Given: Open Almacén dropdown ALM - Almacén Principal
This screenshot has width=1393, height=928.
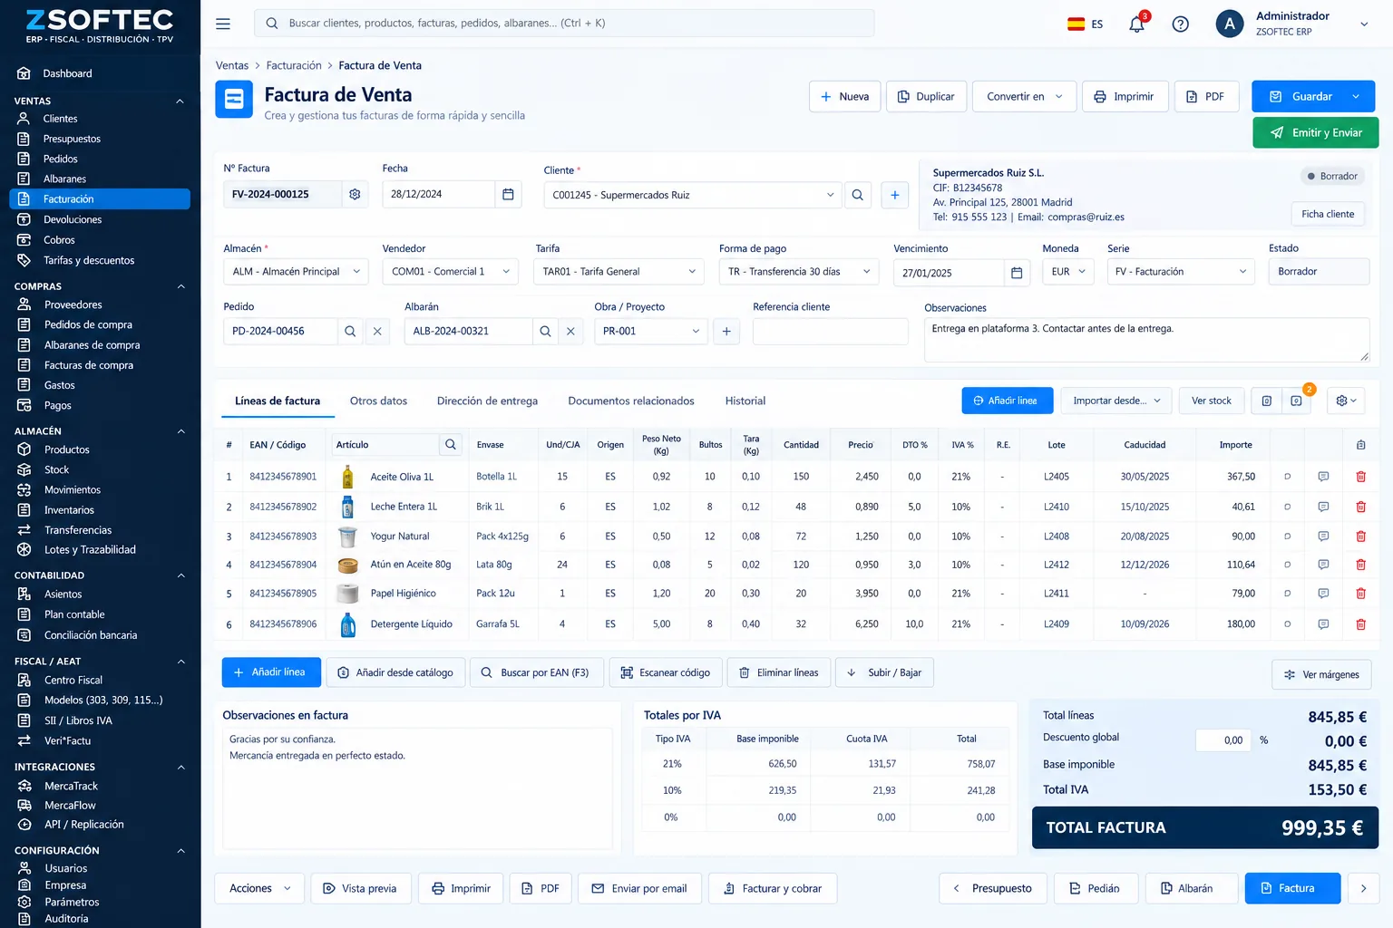Looking at the screenshot, I should [296, 272].
